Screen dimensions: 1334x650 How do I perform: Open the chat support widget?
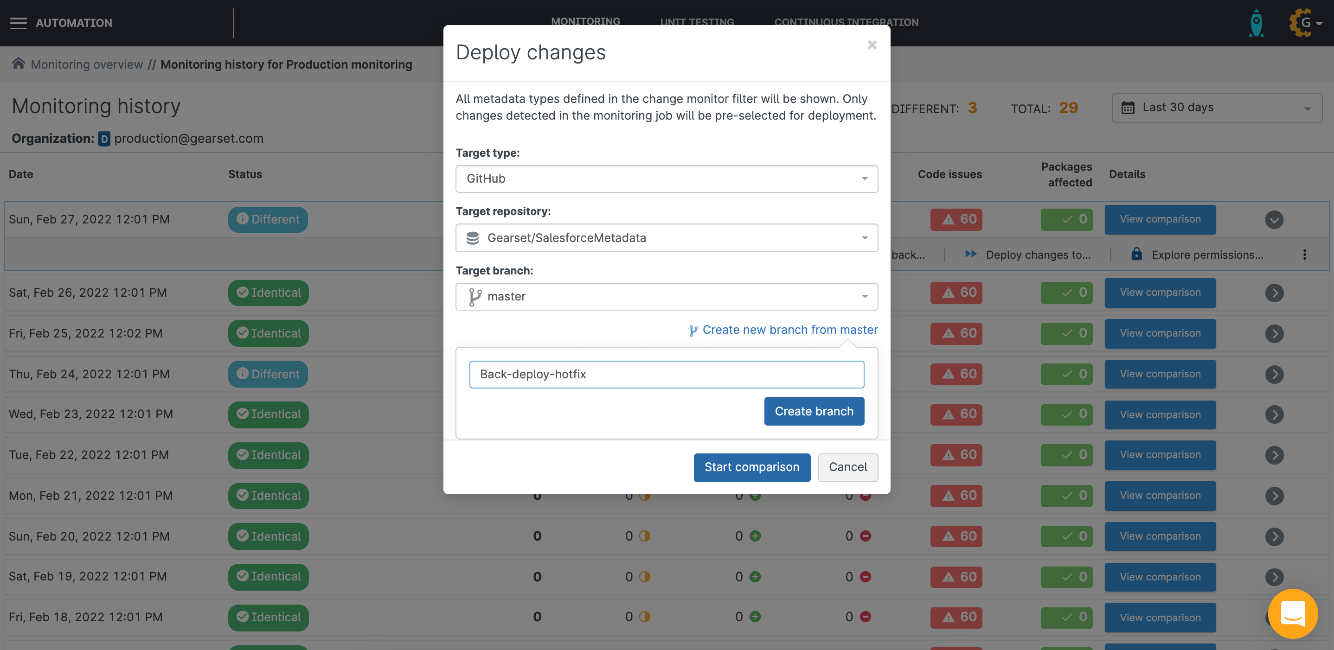tap(1293, 613)
